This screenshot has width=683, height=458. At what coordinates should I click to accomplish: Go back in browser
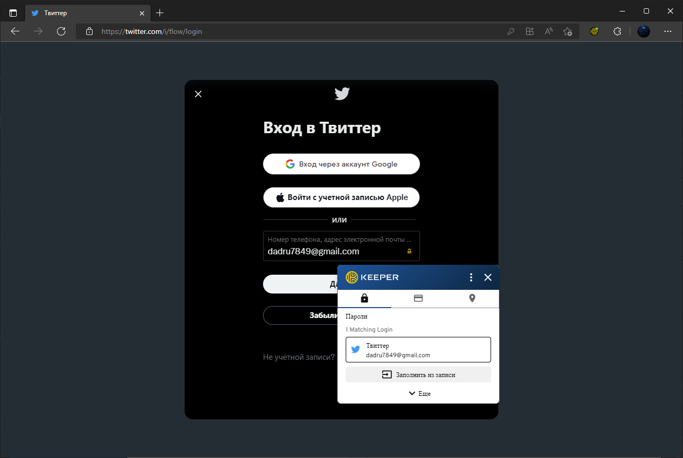pos(15,31)
